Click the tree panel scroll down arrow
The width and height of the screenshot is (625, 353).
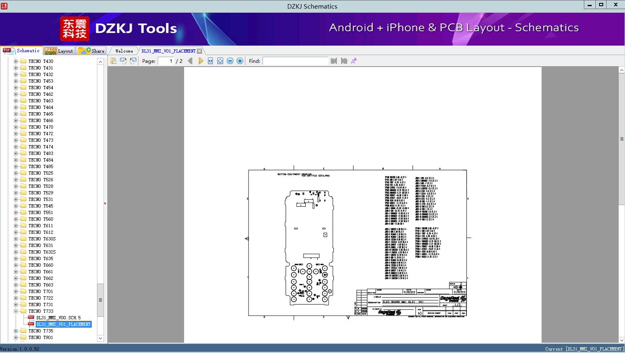[x=100, y=338]
